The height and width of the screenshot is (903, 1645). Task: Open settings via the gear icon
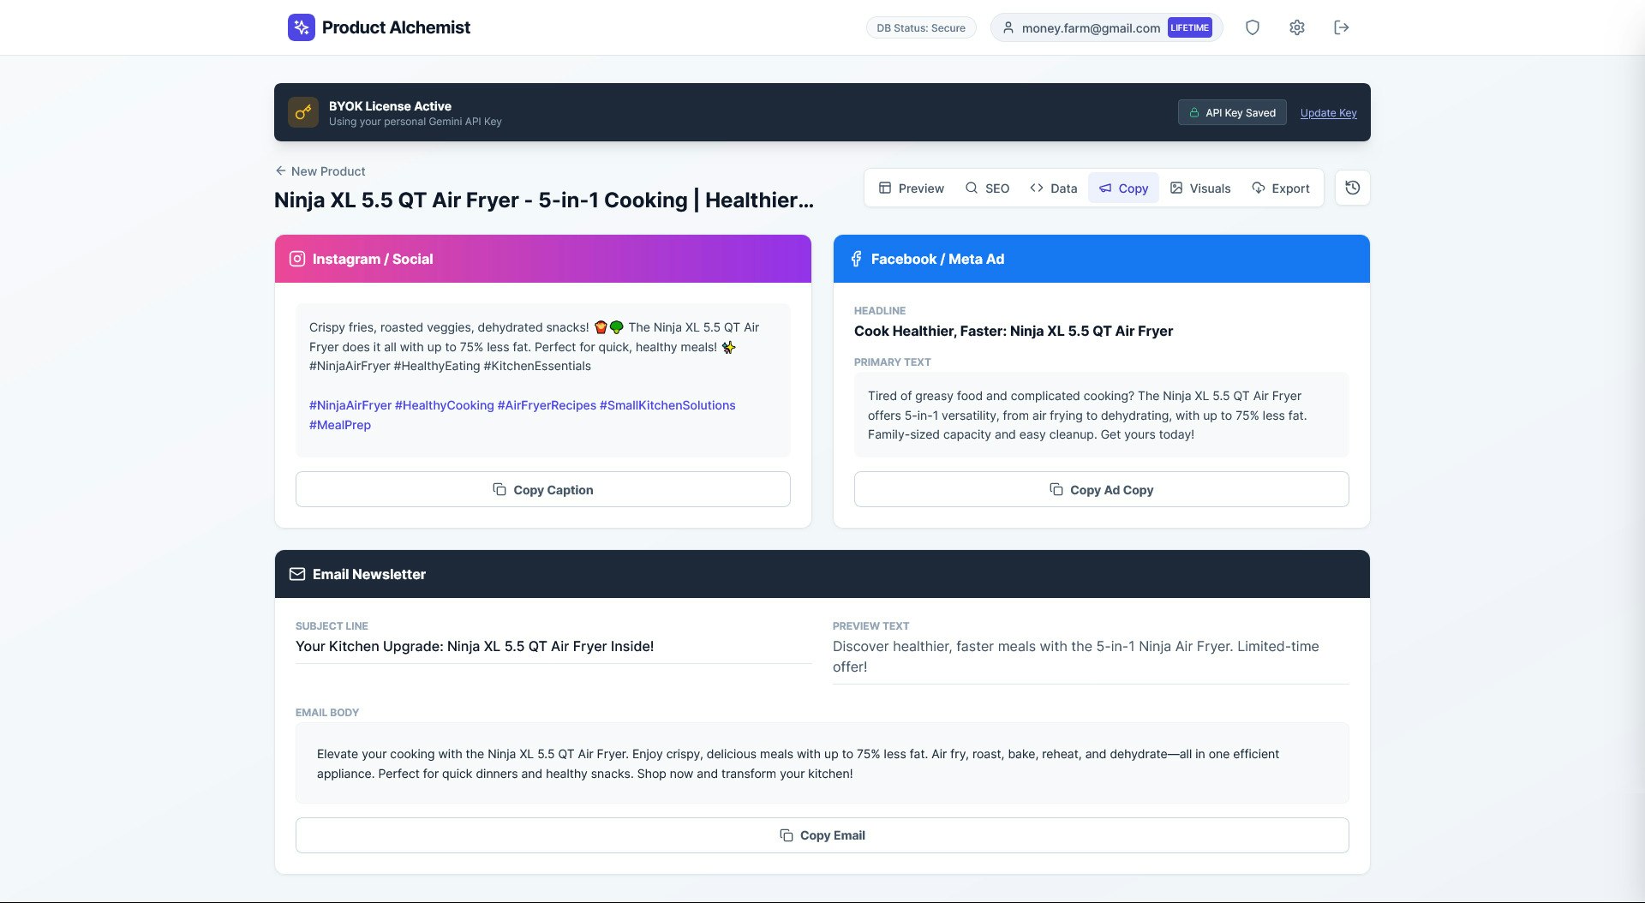[1297, 27]
